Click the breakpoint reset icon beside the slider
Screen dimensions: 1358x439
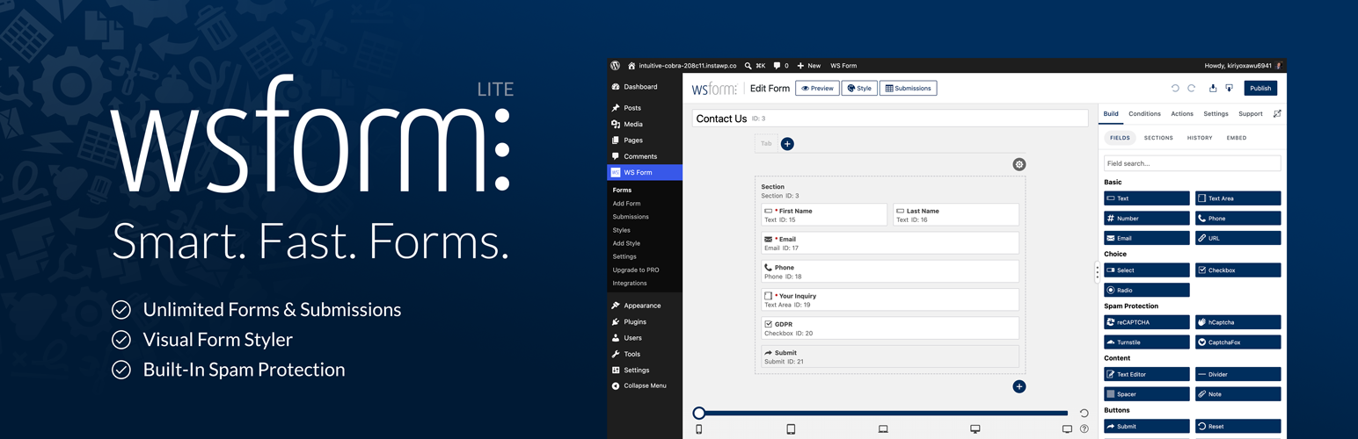coord(1084,413)
